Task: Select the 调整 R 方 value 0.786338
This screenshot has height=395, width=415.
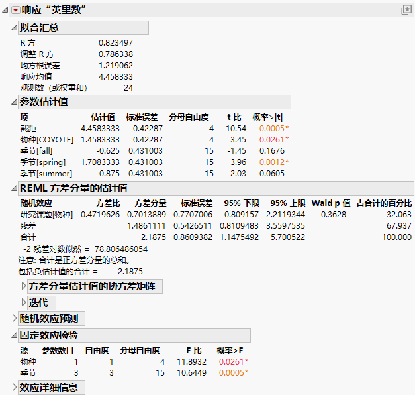Action: 116,54
